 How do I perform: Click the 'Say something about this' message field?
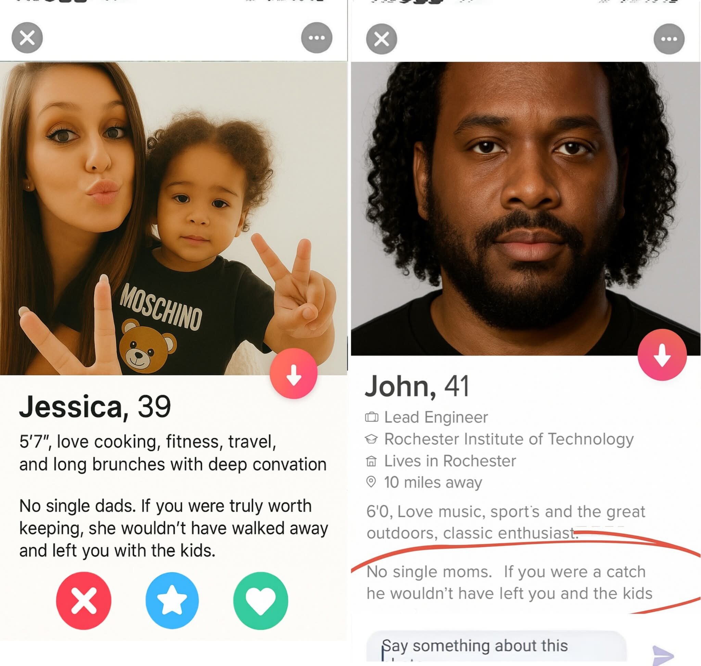(496, 648)
